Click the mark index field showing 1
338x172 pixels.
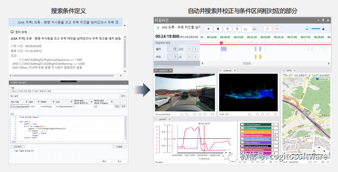(x=172, y=57)
